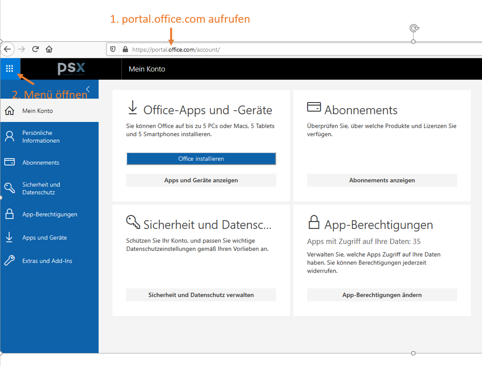
Task: Click Apps und Geräte anzeigen button
Action: pyautogui.click(x=201, y=180)
